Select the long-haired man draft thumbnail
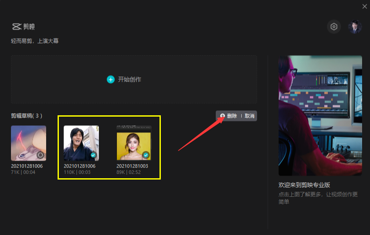The width and height of the screenshot is (370, 235). [81, 143]
